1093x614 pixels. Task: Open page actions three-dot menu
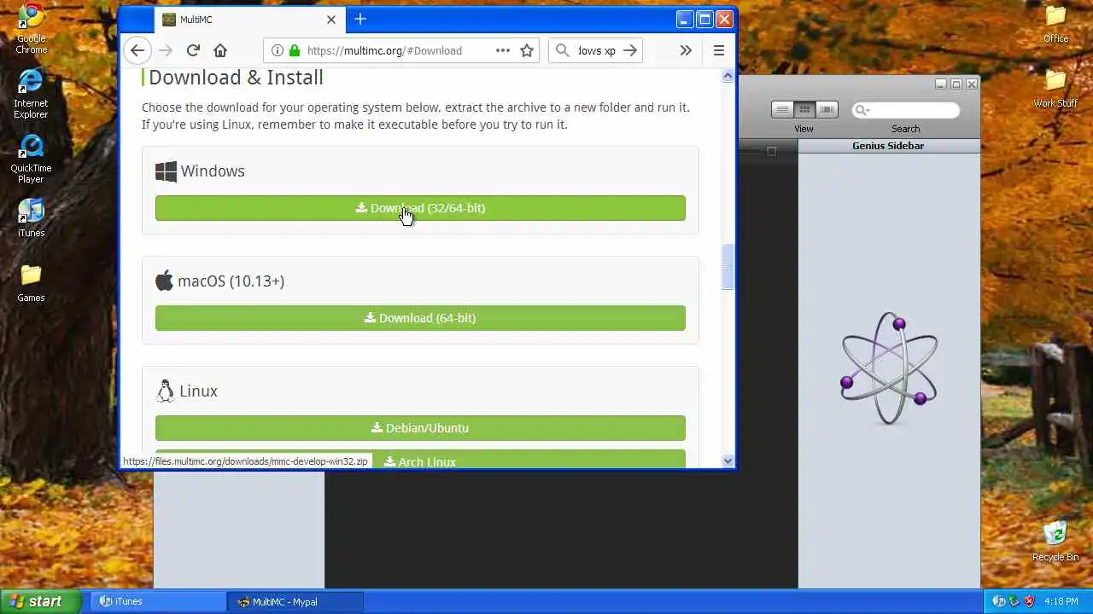(x=503, y=50)
